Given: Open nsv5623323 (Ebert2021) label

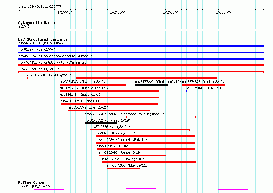Looking at the screenshot, I should pos(105,114).
